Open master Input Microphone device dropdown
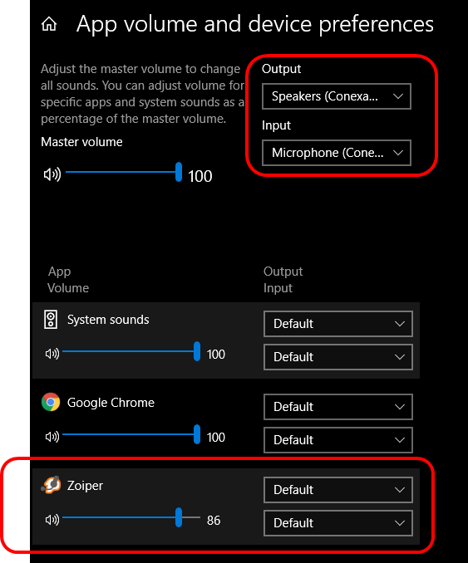The width and height of the screenshot is (468, 563). coord(337,153)
